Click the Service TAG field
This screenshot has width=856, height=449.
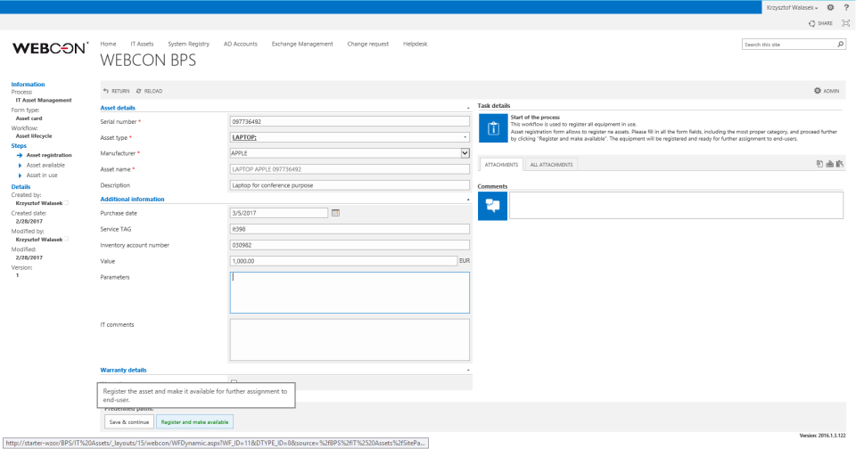point(350,229)
